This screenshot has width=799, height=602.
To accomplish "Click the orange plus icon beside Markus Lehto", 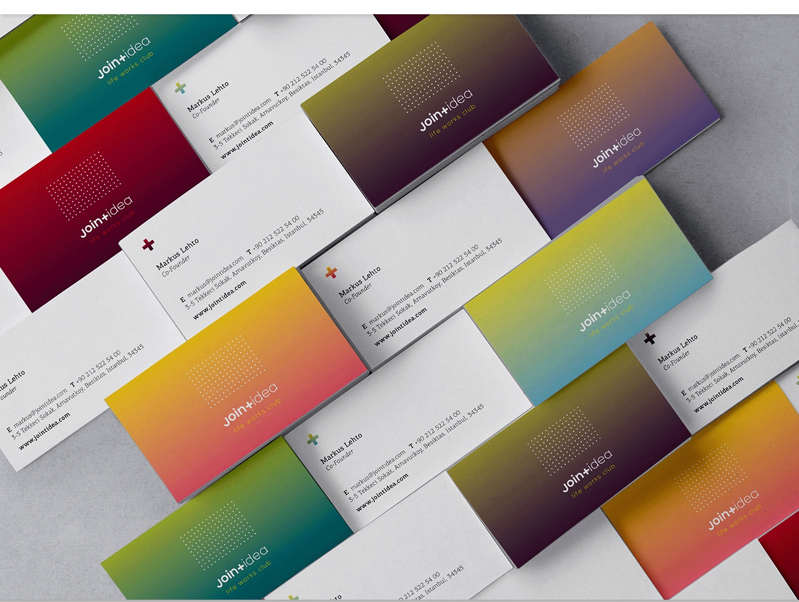I will 331,273.
